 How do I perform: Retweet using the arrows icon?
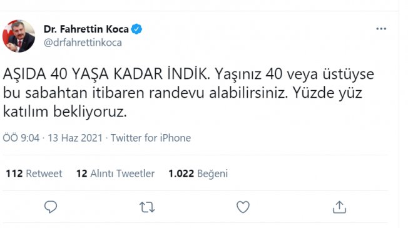point(147,207)
